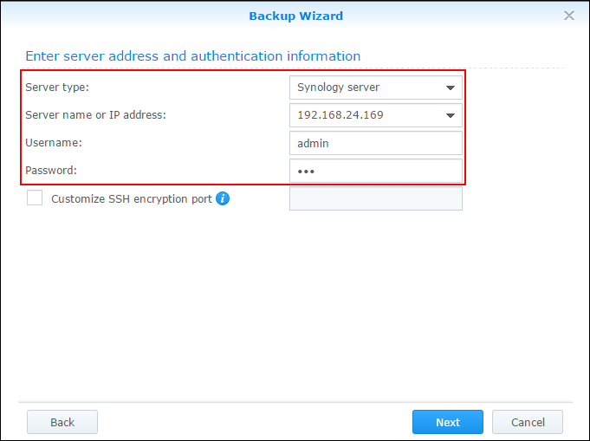Image resolution: width=590 pixels, height=441 pixels.
Task: Cancel the backup wizard
Action: point(528,422)
